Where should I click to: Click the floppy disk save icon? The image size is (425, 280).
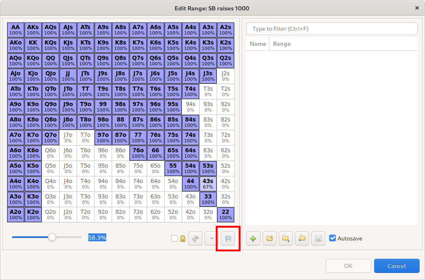point(318,238)
